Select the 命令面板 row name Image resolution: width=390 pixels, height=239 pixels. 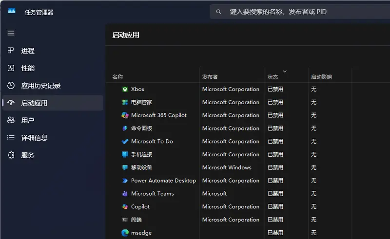[x=141, y=128]
